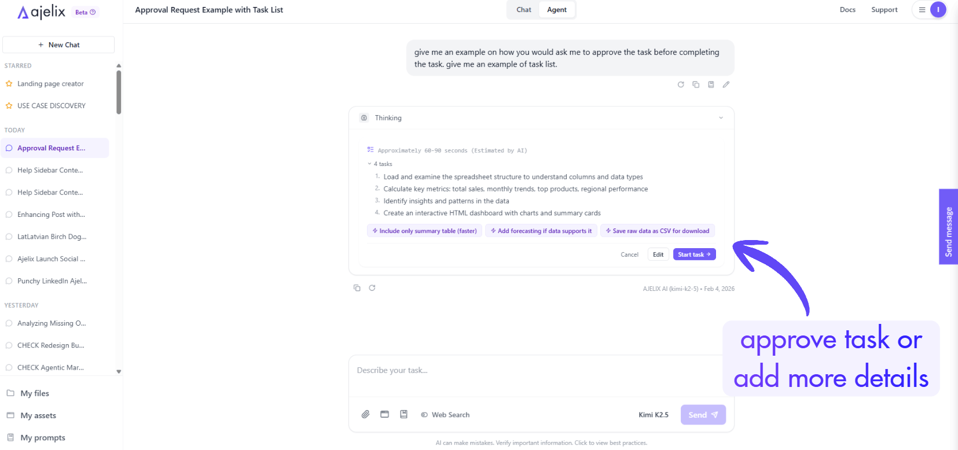Click the sidebar scrollbar down arrow
This screenshot has height=450, width=958.
(x=119, y=372)
